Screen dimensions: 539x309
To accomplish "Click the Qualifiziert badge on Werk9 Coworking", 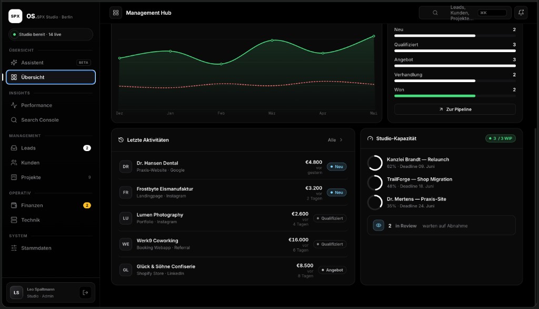I will (x=330, y=244).
